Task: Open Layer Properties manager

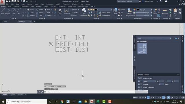Action: pos(84,12)
